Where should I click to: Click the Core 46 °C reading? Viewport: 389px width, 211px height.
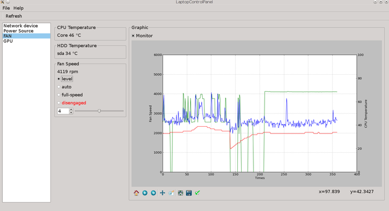coord(69,35)
